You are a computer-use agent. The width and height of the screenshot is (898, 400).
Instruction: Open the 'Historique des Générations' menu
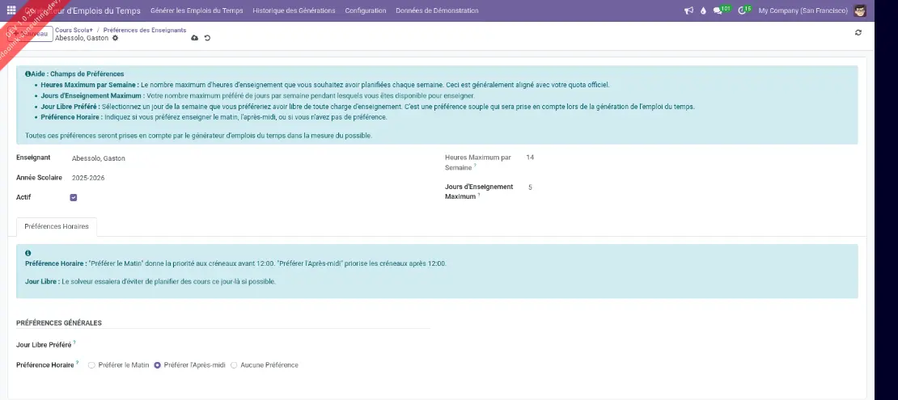point(293,11)
